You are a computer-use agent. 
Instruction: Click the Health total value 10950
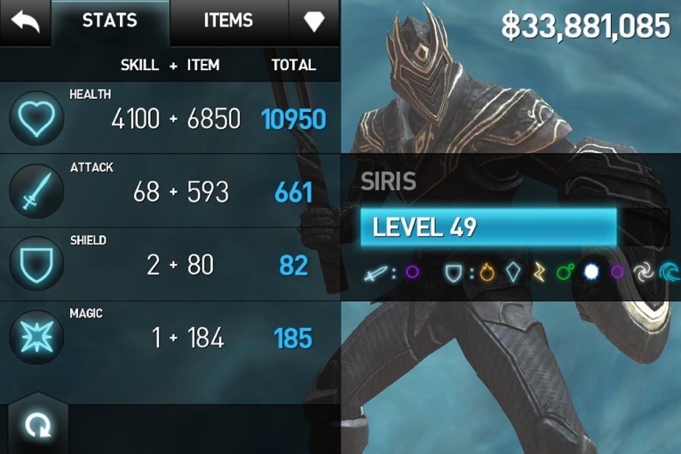click(x=293, y=119)
